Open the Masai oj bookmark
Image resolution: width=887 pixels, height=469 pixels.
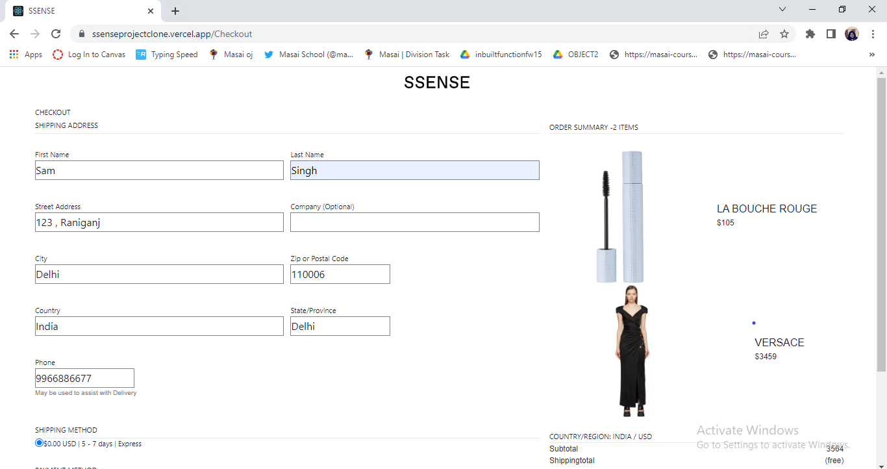pos(231,55)
